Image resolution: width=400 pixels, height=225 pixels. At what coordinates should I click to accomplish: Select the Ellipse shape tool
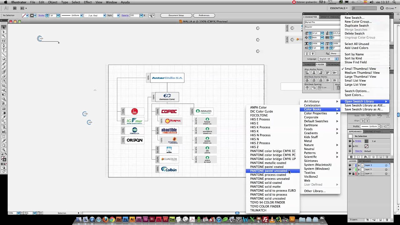4,59
